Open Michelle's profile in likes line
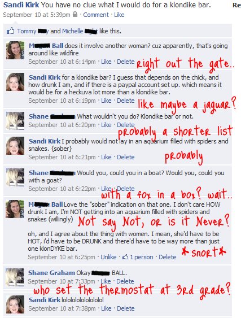 pyautogui.click(x=72, y=31)
